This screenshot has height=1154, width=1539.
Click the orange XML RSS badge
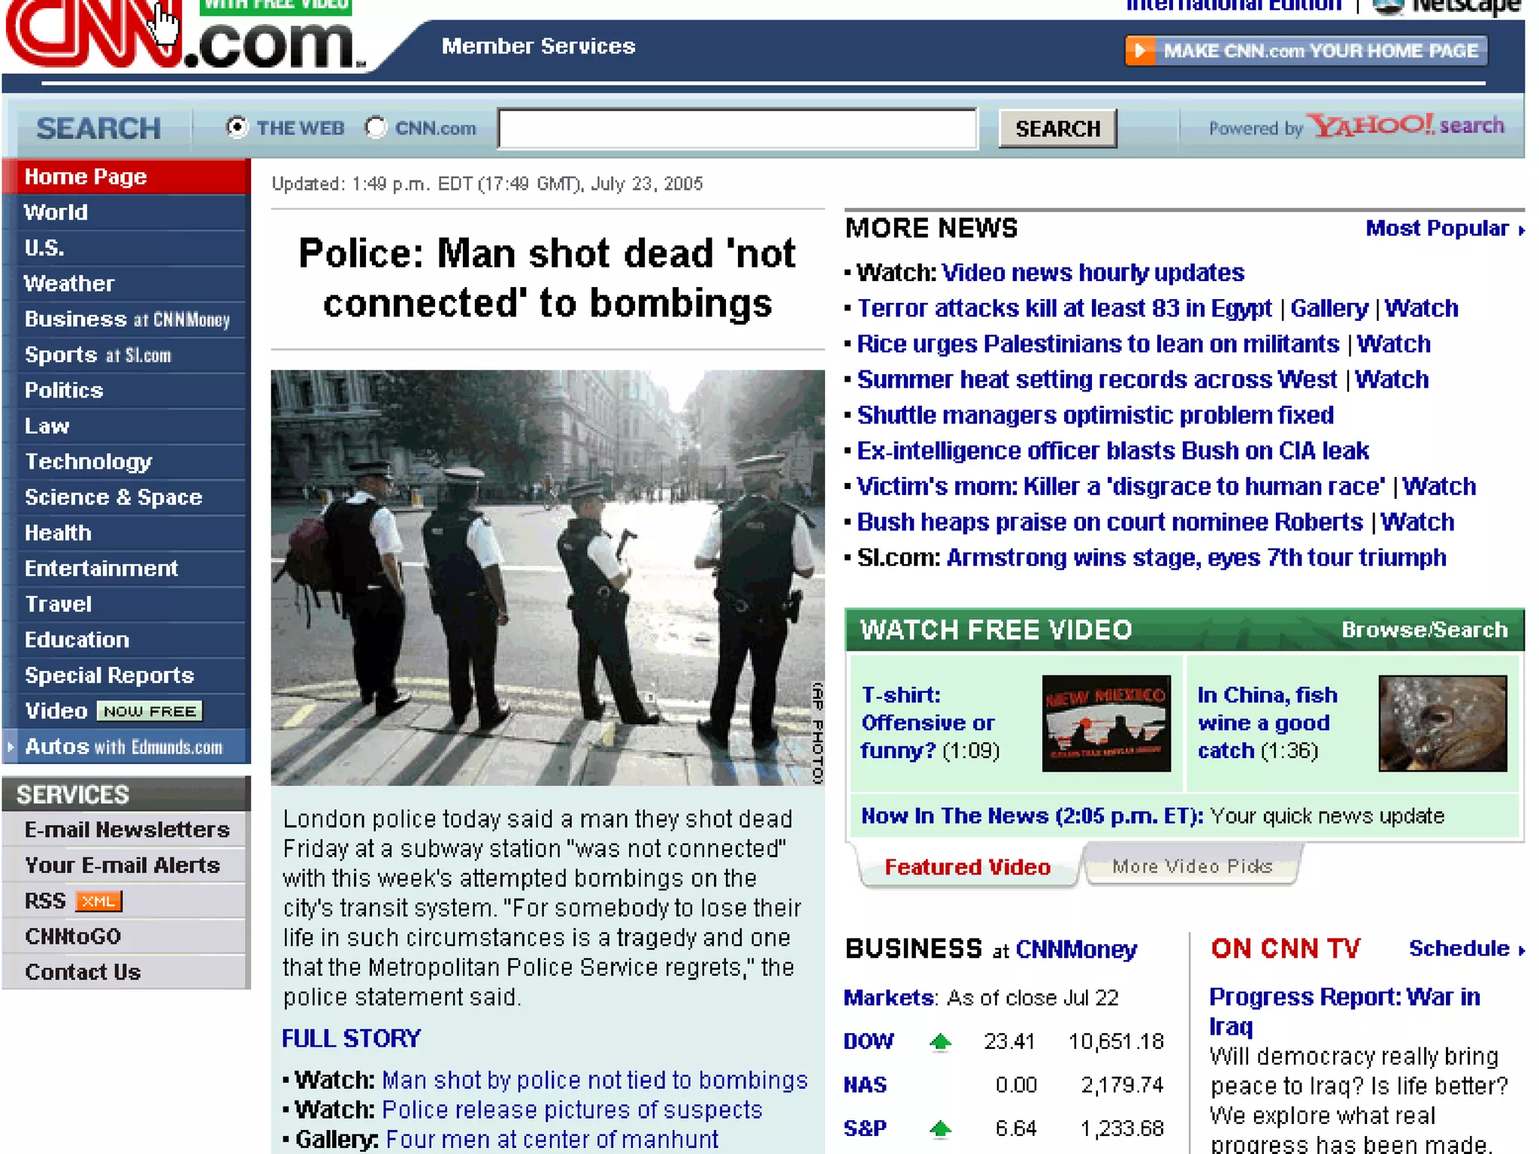[98, 902]
